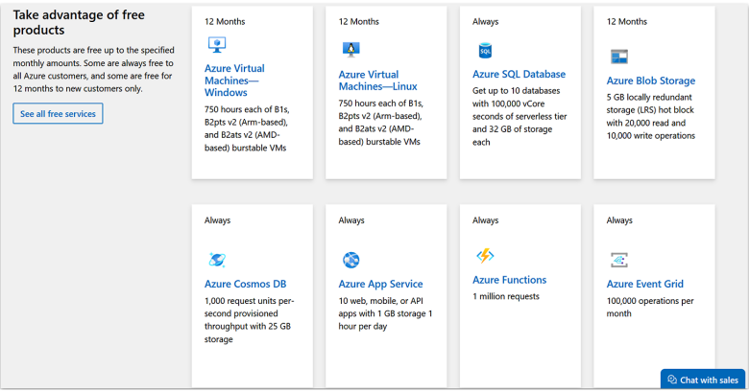Start a Chat with sales
This screenshot has width=749, height=392.
(703, 380)
